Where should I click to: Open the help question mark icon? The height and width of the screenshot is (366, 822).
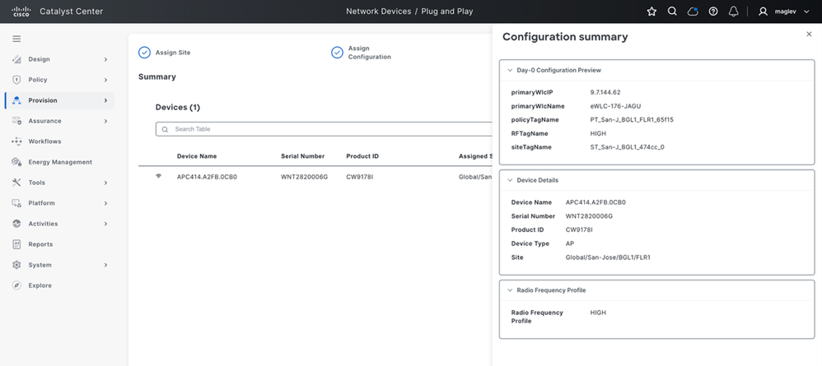pos(713,12)
